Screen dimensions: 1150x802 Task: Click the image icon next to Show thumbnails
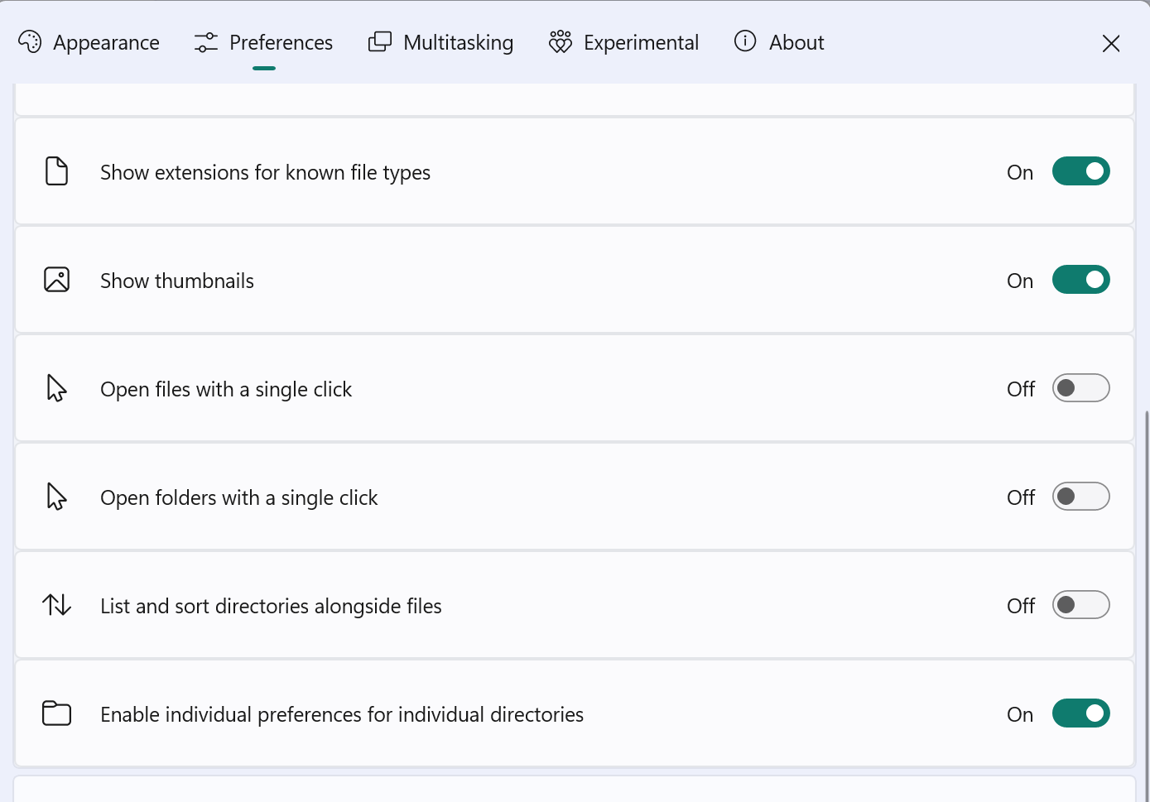tap(56, 280)
